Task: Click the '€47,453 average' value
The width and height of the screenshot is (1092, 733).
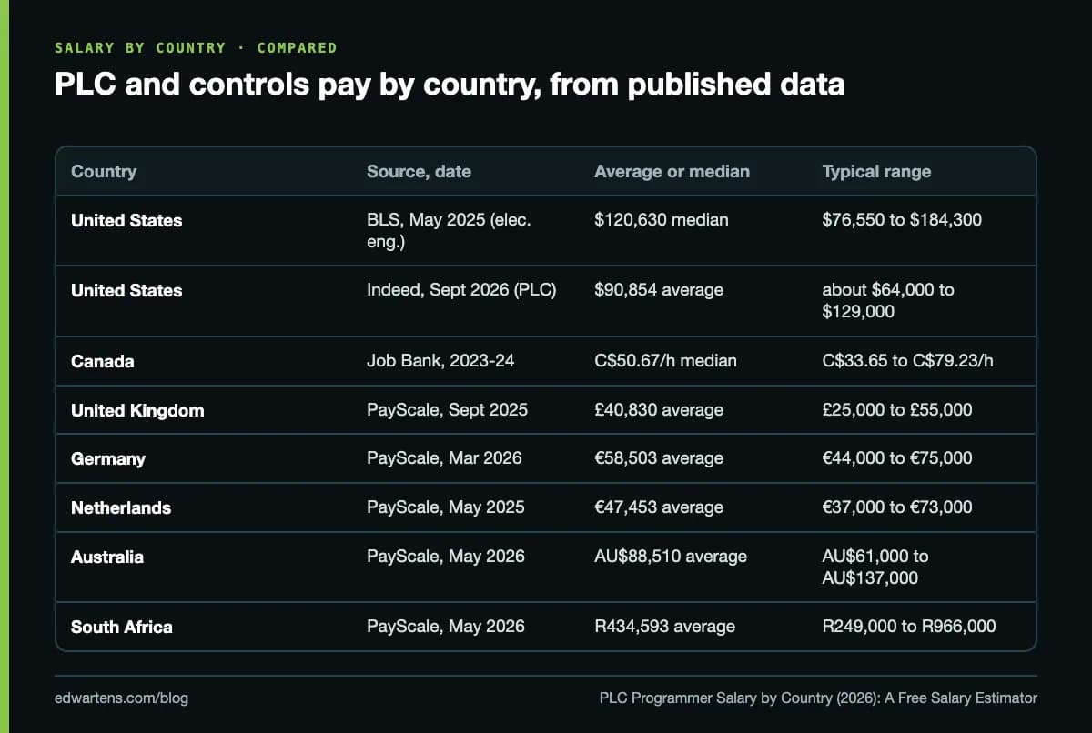Action: (x=659, y=507)
